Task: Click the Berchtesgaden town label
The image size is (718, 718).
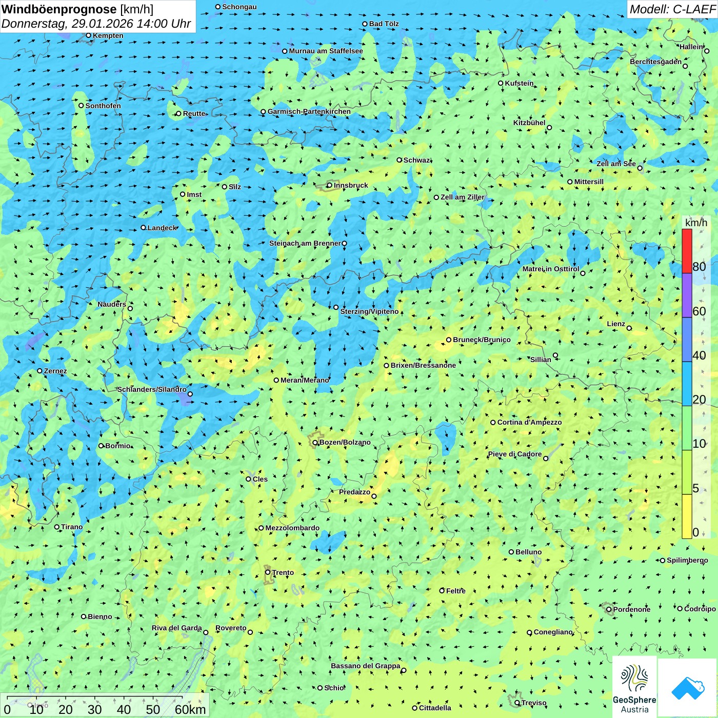Action: tap(656, 62)
